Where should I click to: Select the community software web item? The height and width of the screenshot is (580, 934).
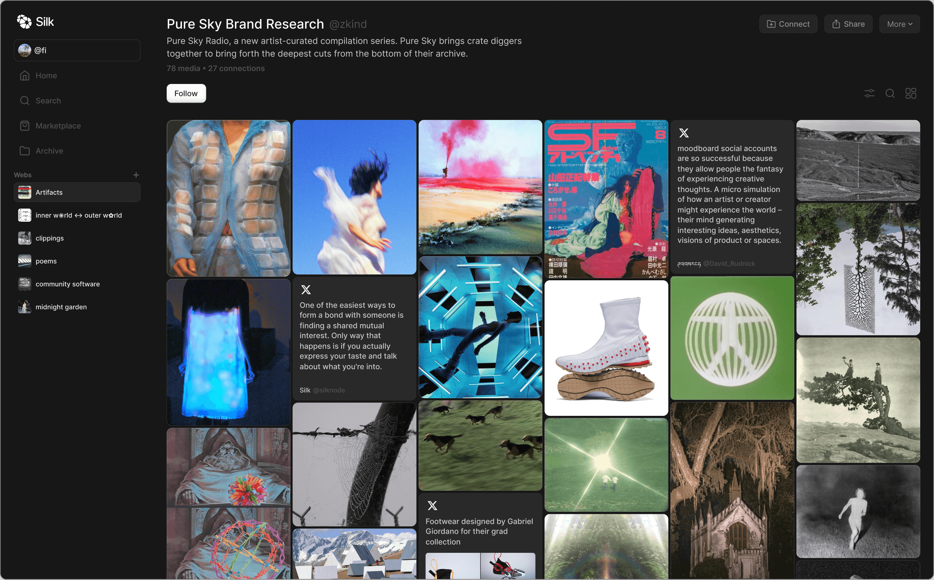(67, 284)
